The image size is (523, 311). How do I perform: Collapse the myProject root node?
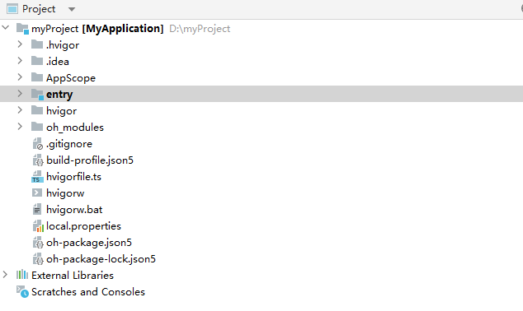click(x=6, y=28)
